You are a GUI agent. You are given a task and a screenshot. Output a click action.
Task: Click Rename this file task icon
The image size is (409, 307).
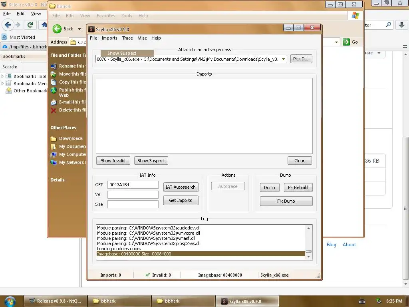(54, 66)
